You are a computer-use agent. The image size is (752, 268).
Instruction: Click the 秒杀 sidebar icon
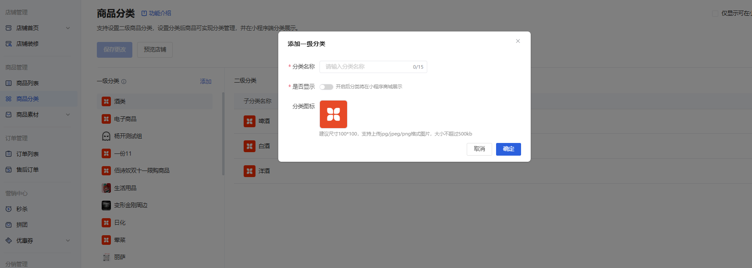pos(9,209)
